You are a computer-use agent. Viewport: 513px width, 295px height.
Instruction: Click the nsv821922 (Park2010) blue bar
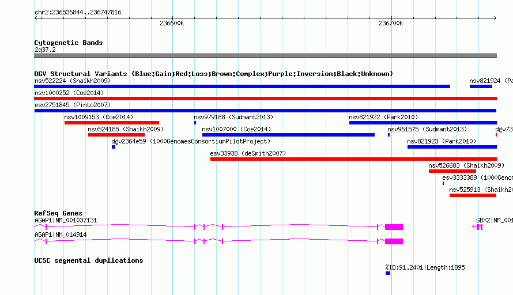pos(423,123)
